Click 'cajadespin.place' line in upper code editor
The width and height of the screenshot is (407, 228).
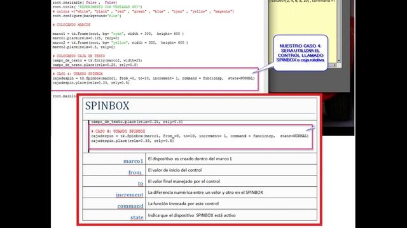91,83
